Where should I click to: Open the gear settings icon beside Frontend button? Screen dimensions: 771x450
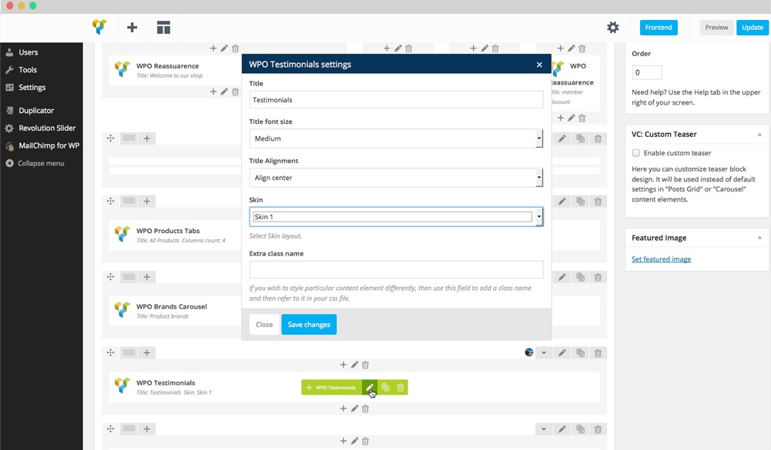point(612,28)
